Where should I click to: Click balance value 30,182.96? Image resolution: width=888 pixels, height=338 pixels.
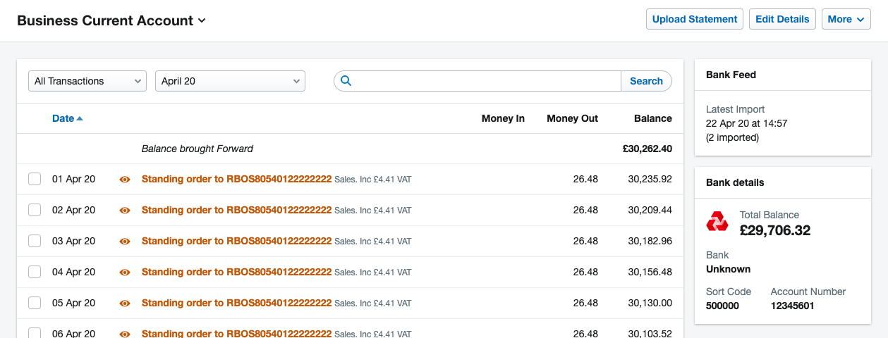pyautogui.click(x=650, y=241)
